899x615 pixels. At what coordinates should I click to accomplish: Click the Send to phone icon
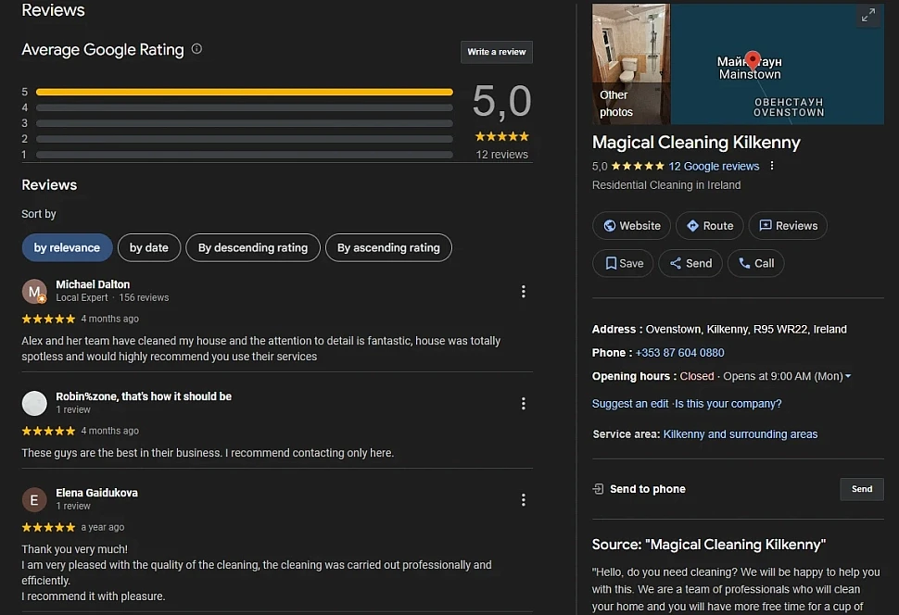(598, 489)
